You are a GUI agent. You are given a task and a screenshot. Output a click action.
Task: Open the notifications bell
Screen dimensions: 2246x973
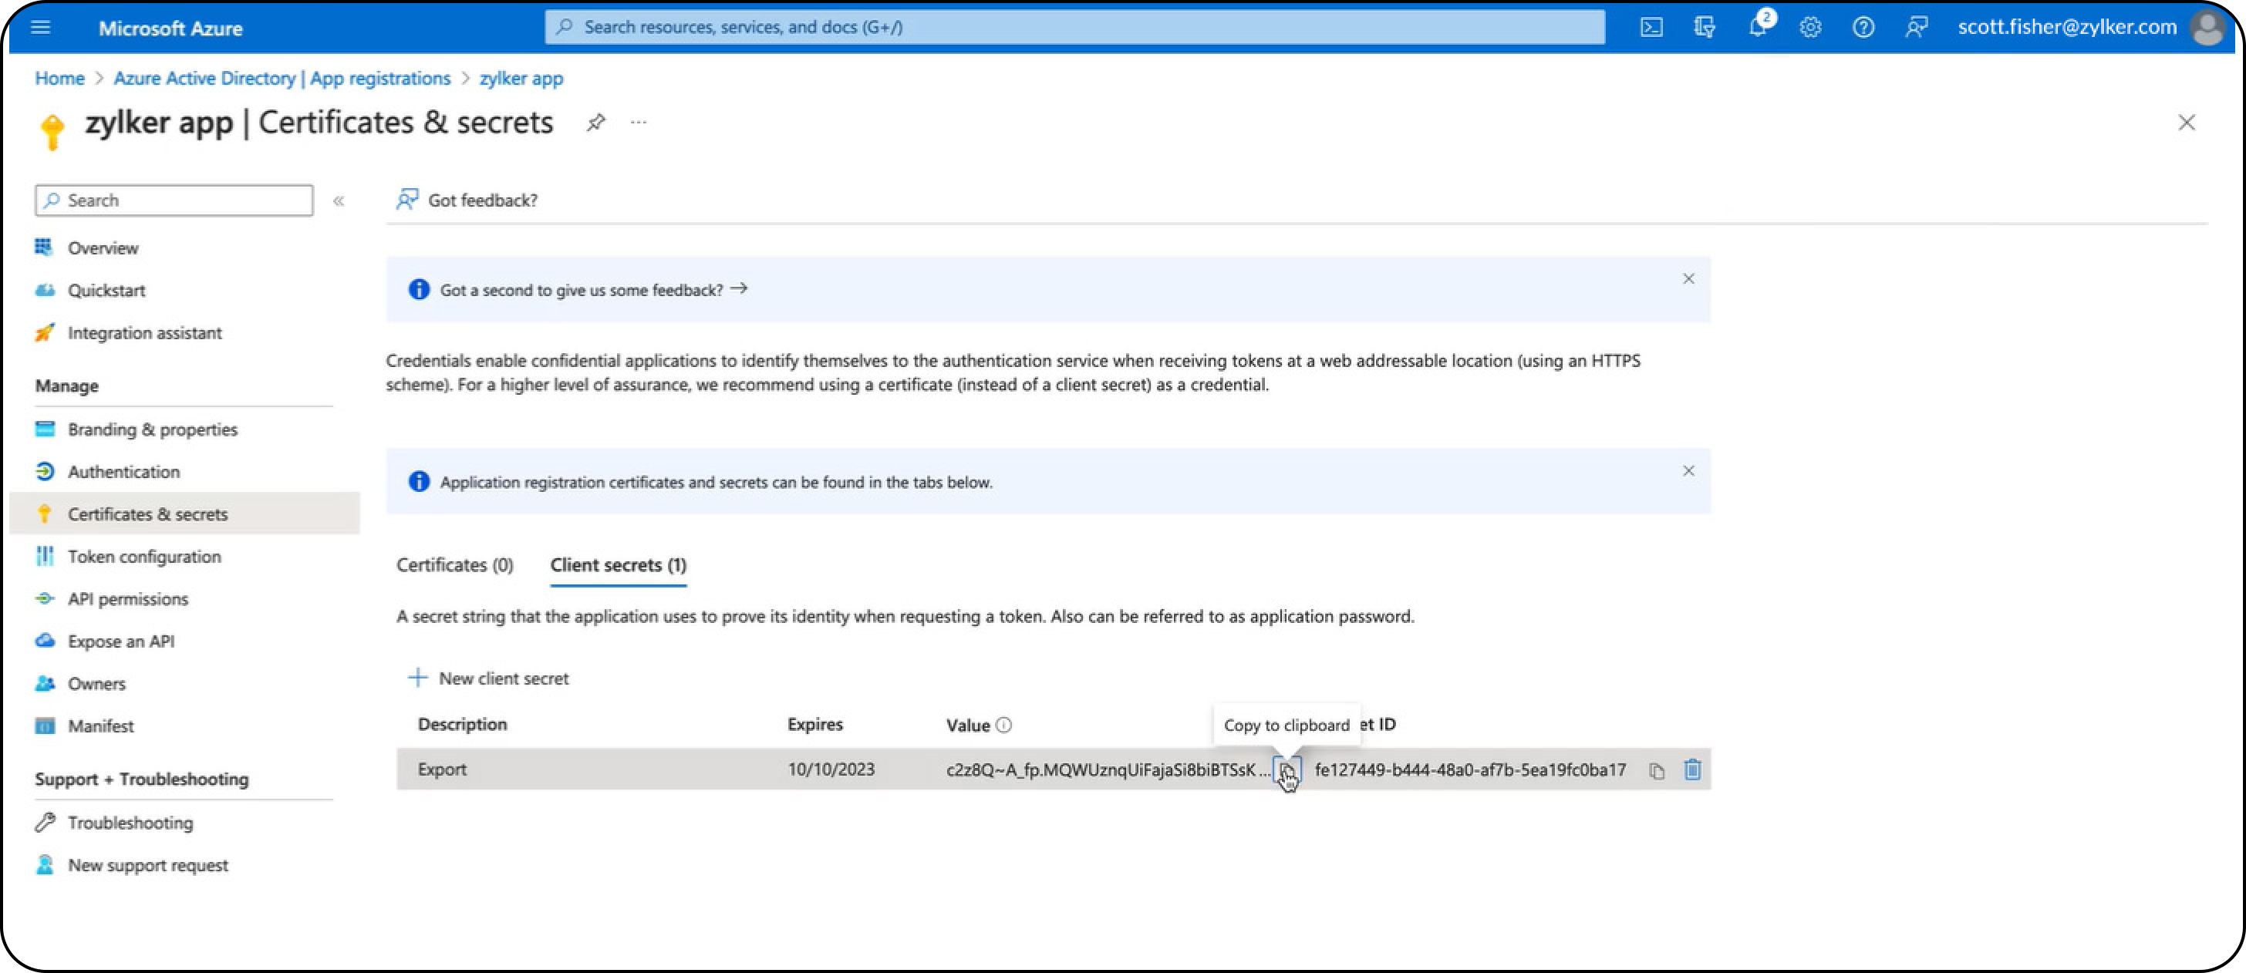click(1758, 28)
